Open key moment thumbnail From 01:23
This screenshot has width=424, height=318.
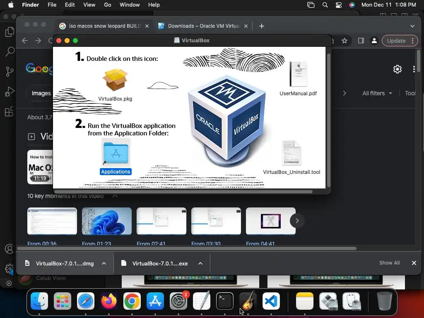pyautogui.click(x=107, y=221)
